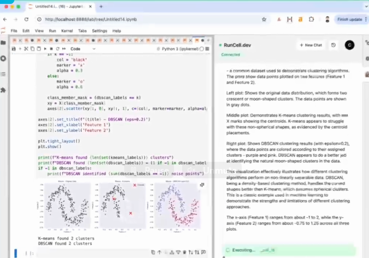Click the comment icon in the cell toolbar

click(x=204, y=252)
